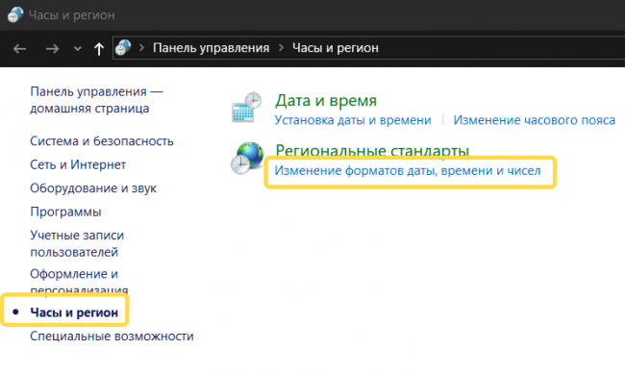Click Изменение форматов даты, времени и чисел
The image size is (625, 374).
coord(408,171)
